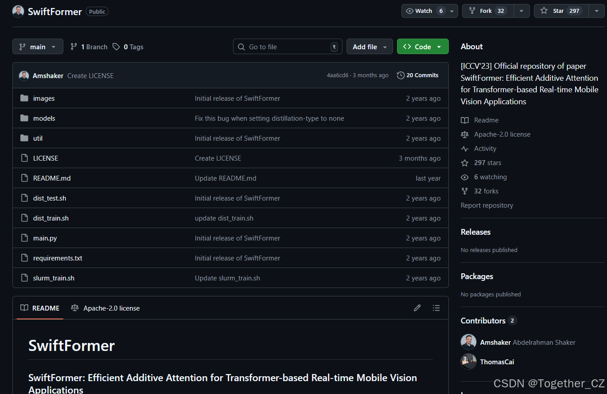607x394 pixels.
Task: Click the models folder icon
Action: pos(24,118)
